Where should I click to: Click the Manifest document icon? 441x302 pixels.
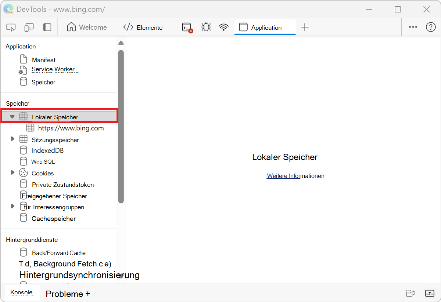[x=23, y=59]
